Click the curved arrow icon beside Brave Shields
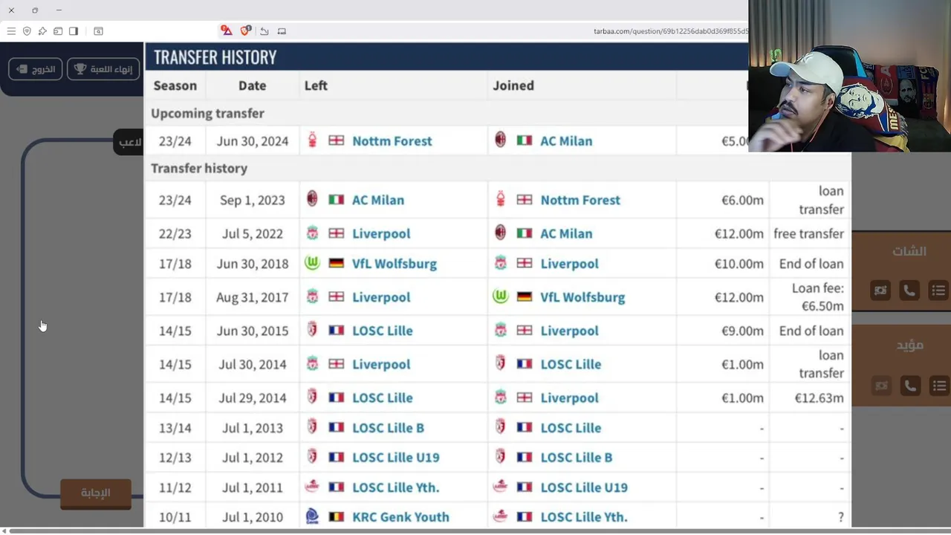 click(x=264, y=31)
